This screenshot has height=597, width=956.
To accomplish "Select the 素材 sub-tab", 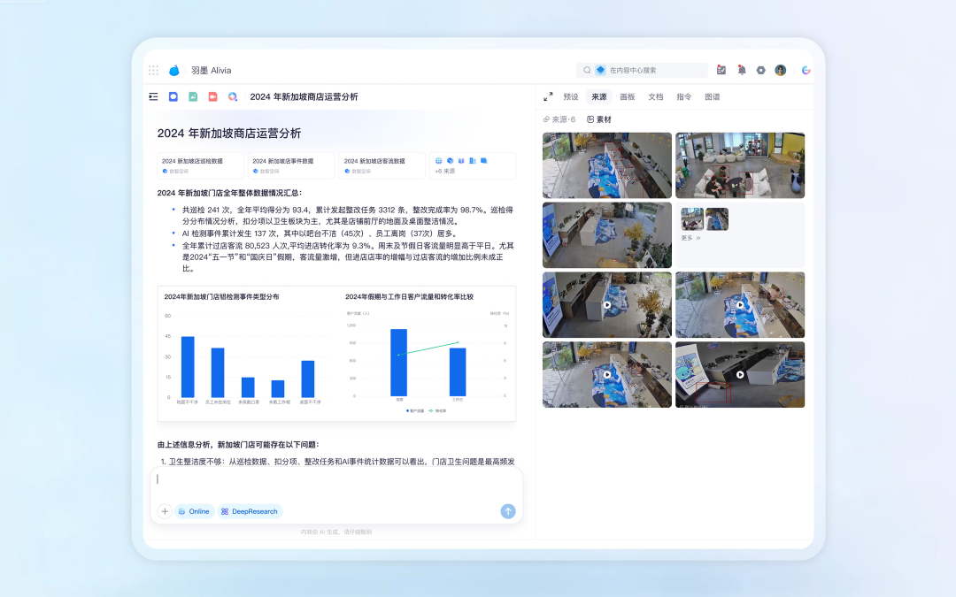I will coord(598,119).
